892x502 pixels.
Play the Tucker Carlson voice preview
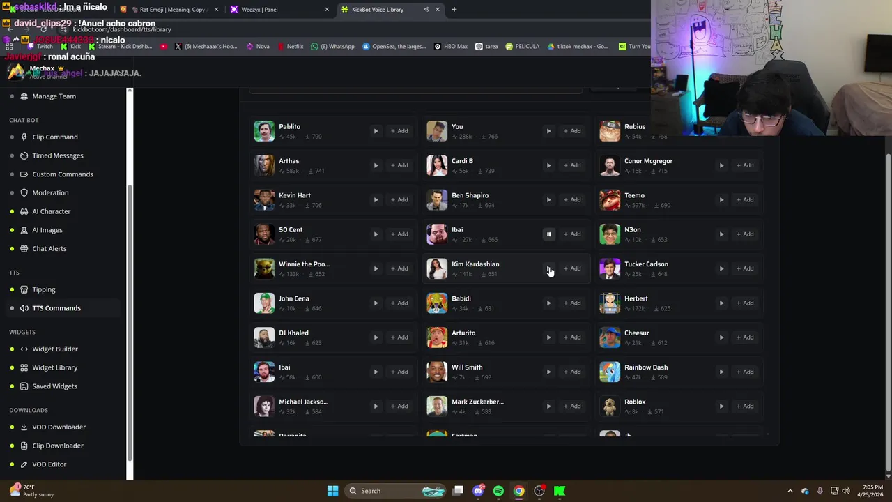coord(721,268)
